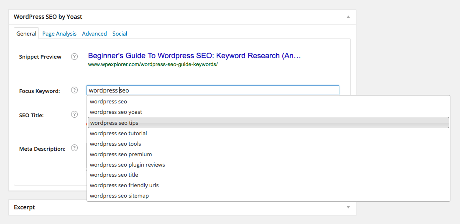The width and height of the screenshot is (460, 224).
Task: Open the Advanced tab
Action: click(95, 33)
